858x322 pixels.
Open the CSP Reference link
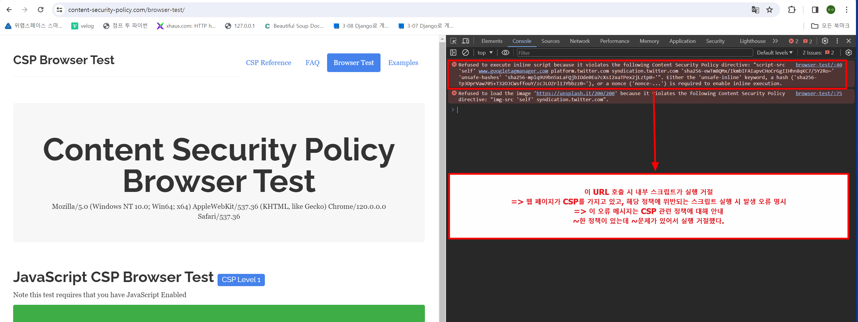tap(268, 62)
